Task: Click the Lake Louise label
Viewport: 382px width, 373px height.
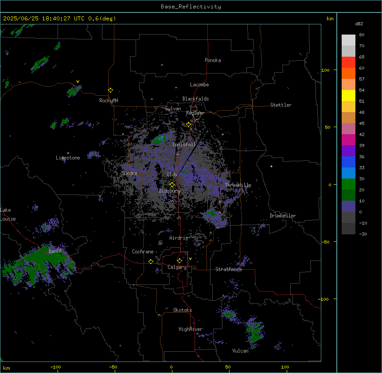Action: click(8, 214)
